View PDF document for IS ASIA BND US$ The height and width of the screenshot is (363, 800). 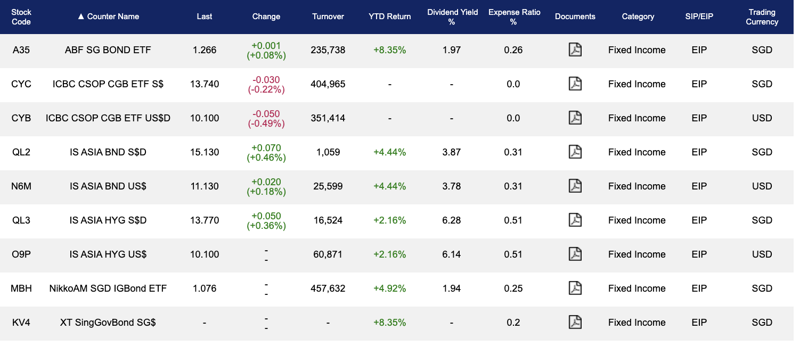pos(575,186)
